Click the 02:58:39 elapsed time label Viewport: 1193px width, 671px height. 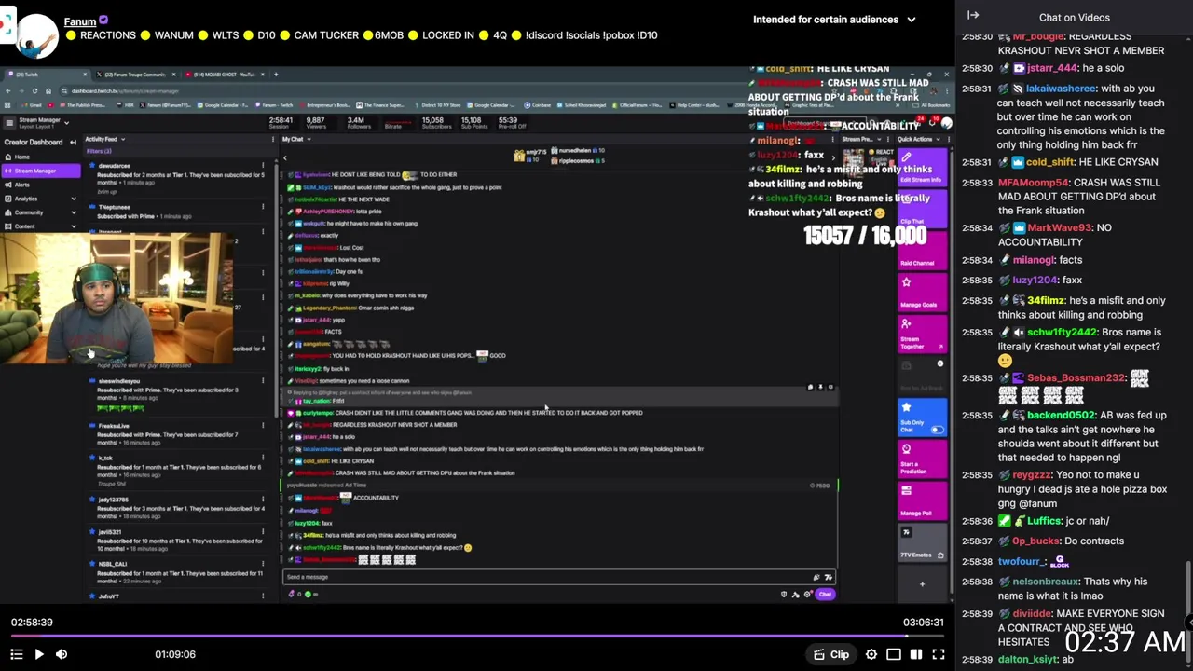(32, 623)
